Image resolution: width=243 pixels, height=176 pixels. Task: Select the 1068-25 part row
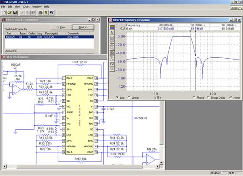point(49,37)
